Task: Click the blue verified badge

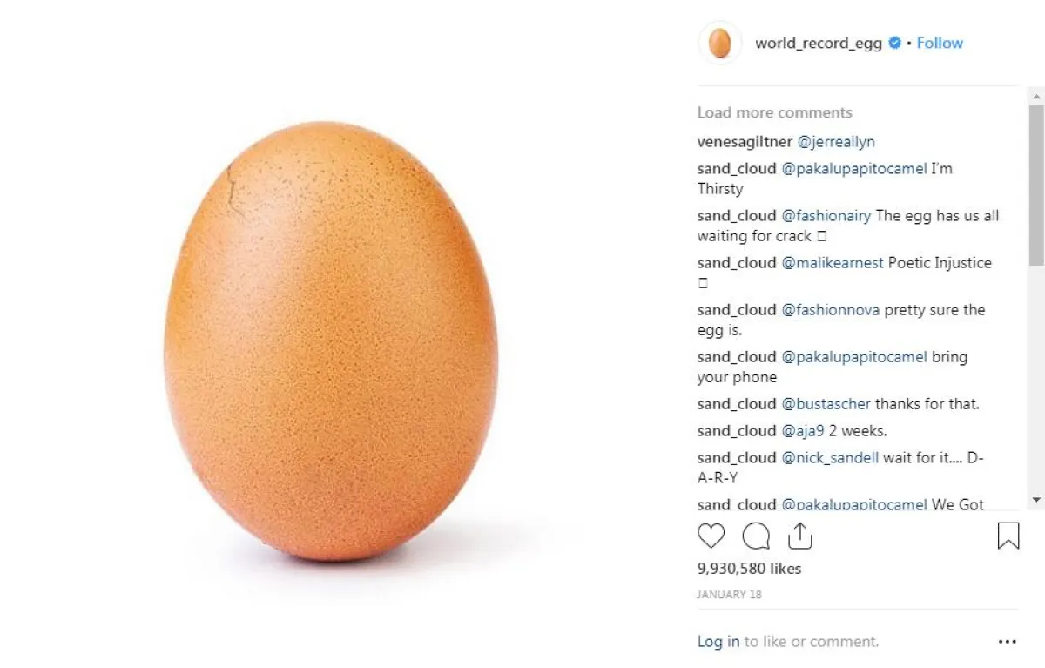Action: pos(894,43)
